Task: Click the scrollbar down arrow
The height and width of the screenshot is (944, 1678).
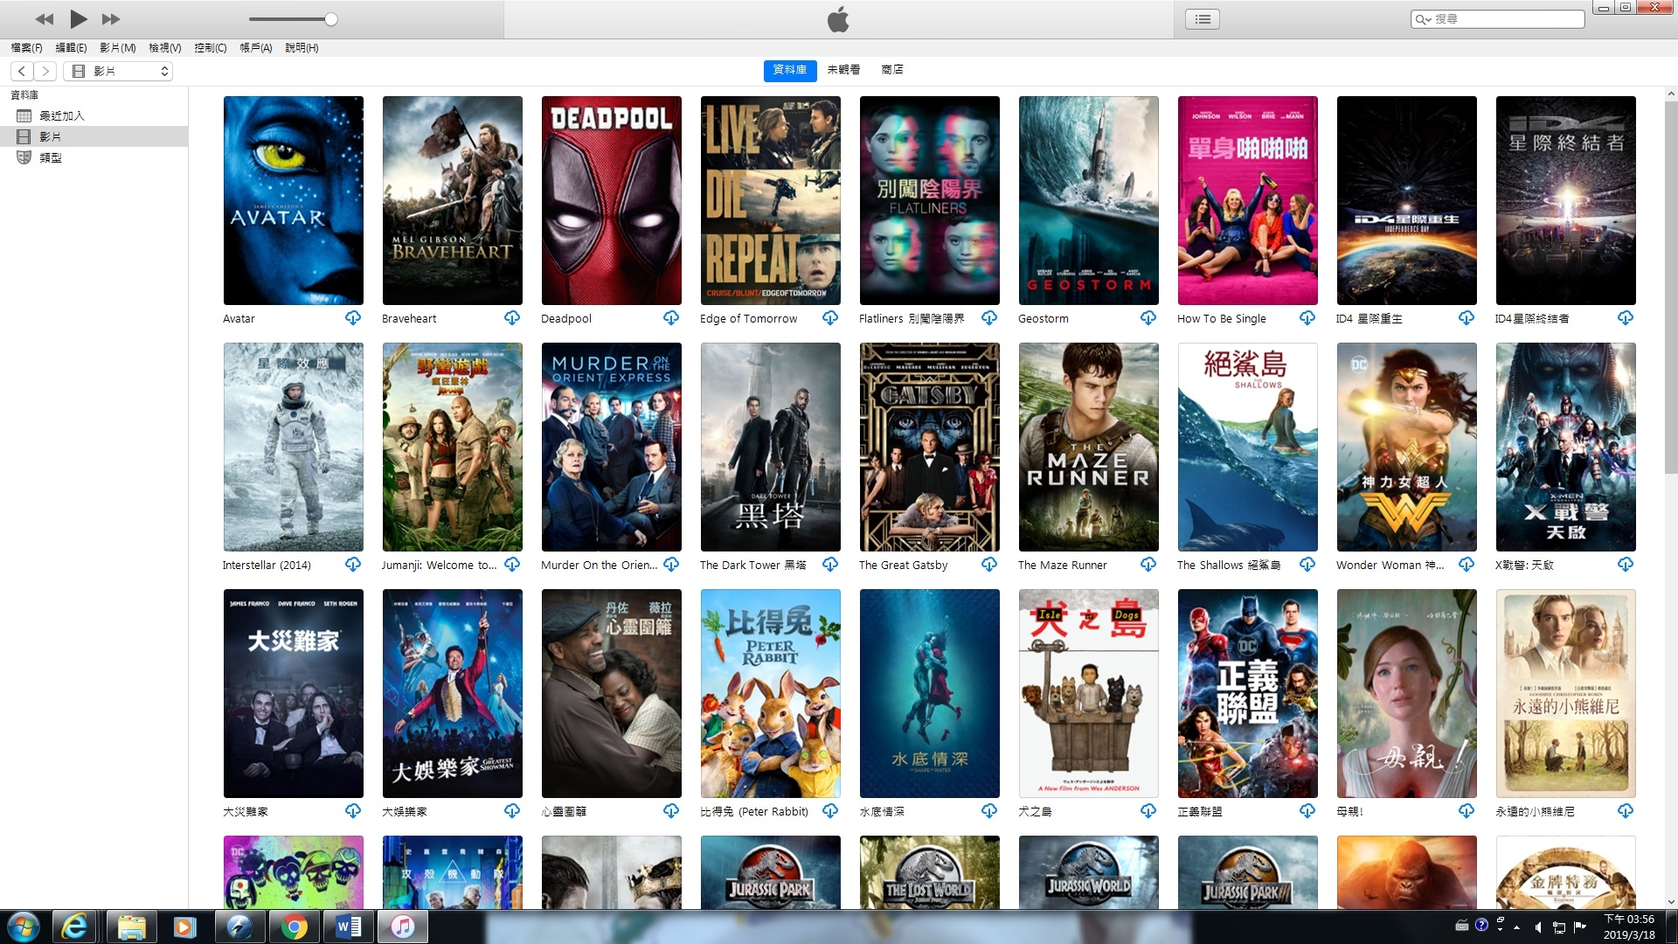Action: (x=1671, y=902)
